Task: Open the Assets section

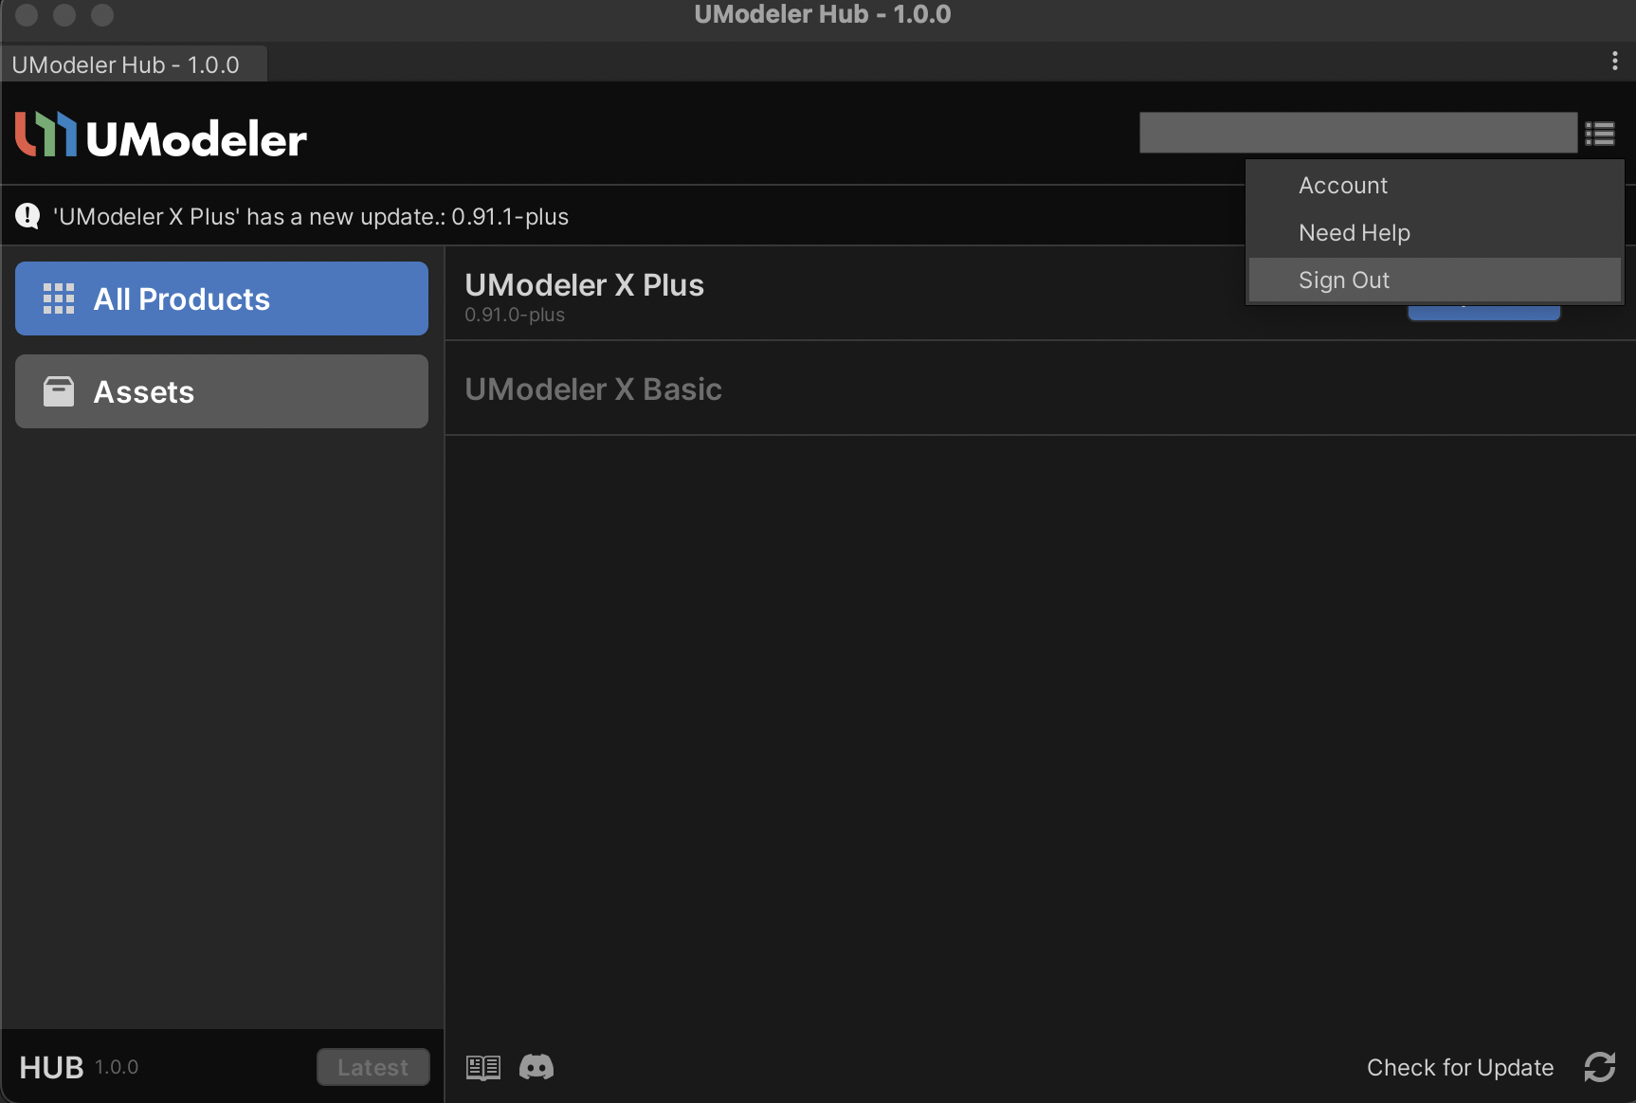Action: point(222,391)
